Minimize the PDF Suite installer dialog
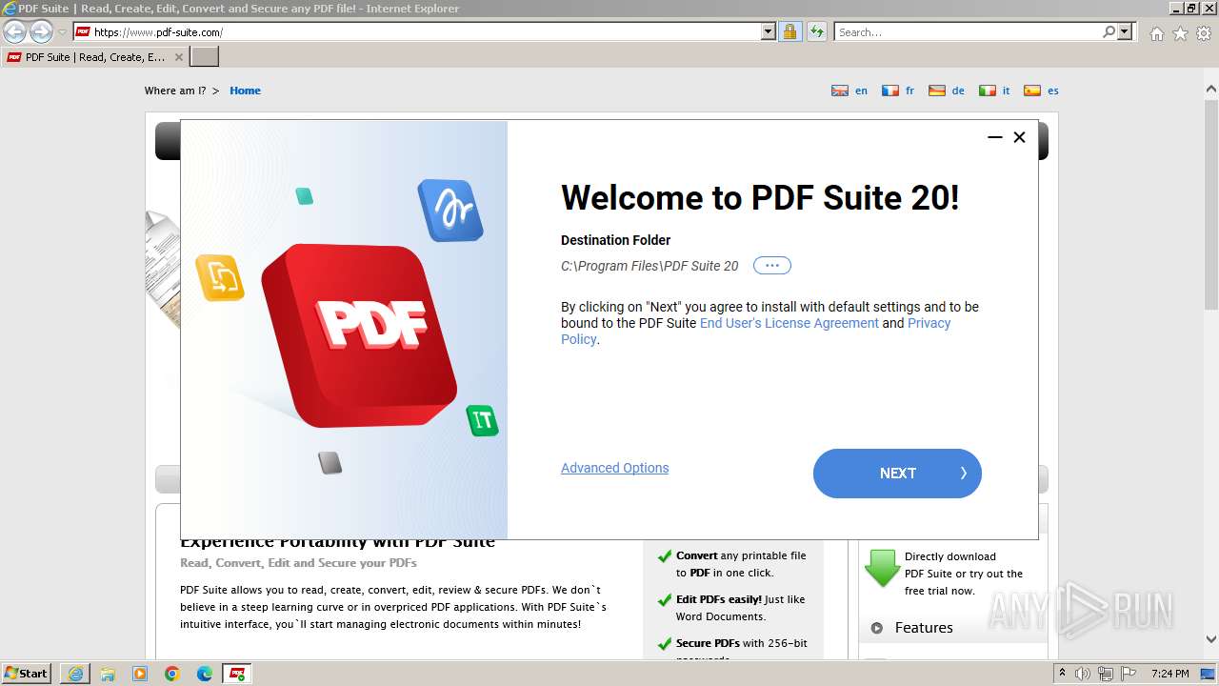Image resolution: width=1219 pixels, height=686 pixels. tap(995, 137)
